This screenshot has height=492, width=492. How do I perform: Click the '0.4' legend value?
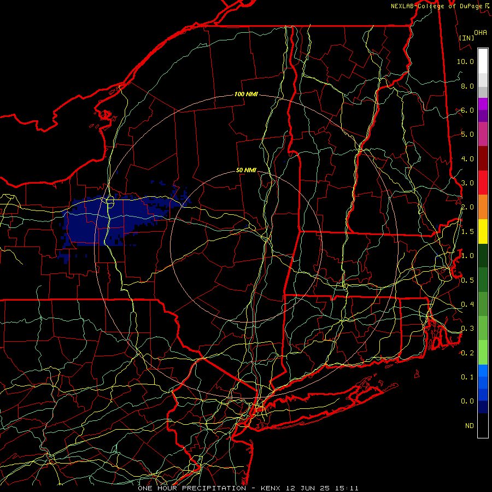tap(467, 304)
